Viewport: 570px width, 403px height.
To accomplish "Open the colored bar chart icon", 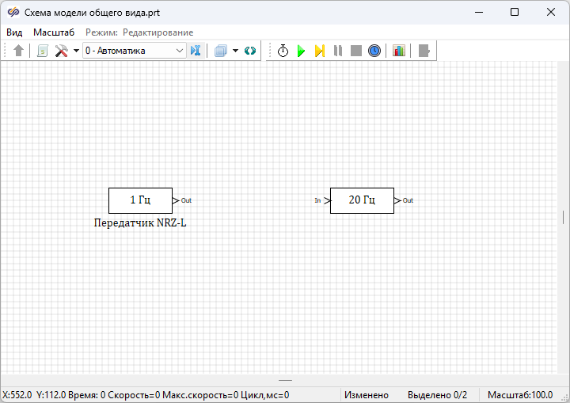I will 399,51.
